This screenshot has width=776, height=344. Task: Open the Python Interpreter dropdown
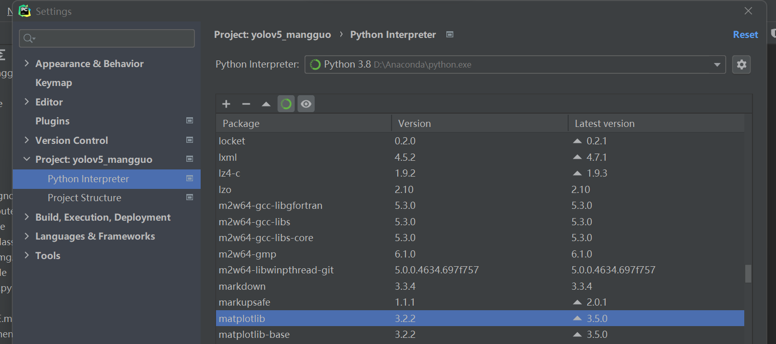515,64
